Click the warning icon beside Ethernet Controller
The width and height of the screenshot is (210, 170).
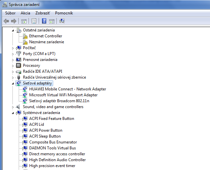coord(25,36)
